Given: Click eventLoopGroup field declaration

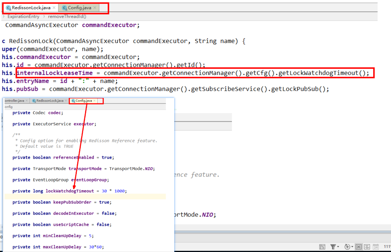Looking at the screenshot, I should 61,180.
